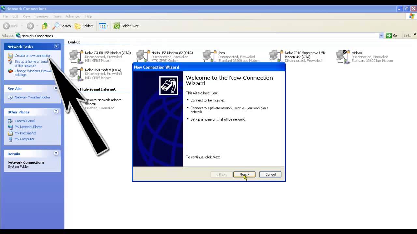417x234 pixels.
Task: Click the Dial-up group header
Action: click(x=74, y=42)
